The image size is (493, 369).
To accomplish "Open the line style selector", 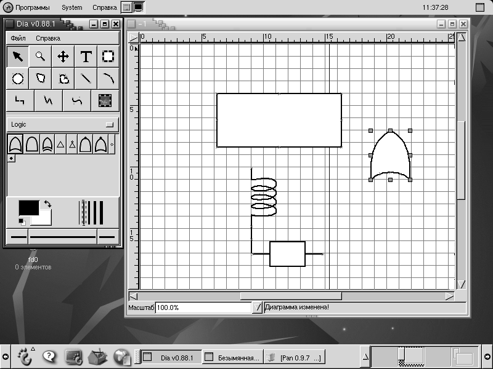I will [x=63, y=236].
